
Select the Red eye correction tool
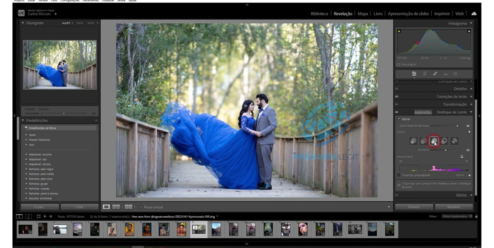click(x=445, y=74)
